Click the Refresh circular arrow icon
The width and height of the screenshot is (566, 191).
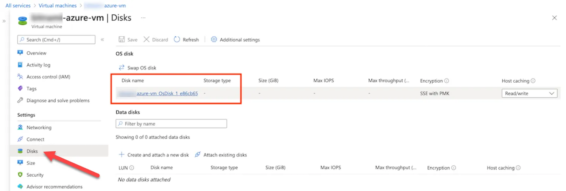177,40
